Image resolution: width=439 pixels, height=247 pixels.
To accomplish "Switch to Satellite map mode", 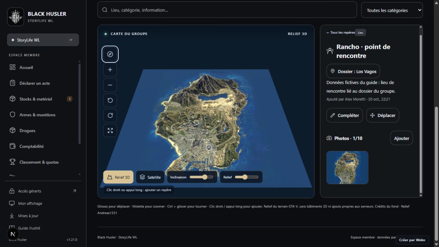I will click(x=150, y=177).
